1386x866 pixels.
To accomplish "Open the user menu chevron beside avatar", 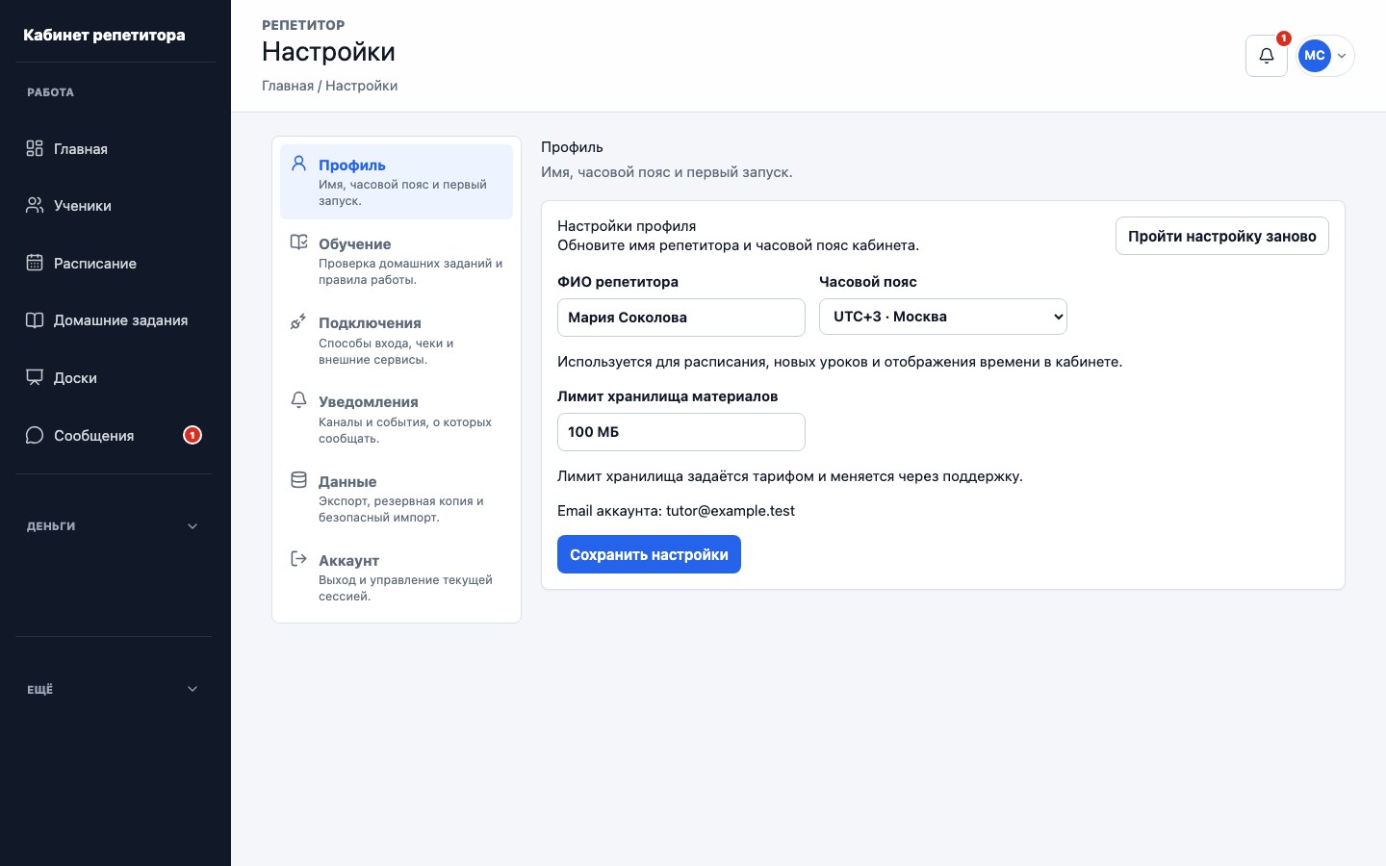I will [1342, 56].
